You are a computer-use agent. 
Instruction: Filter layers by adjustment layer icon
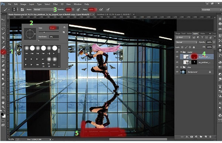pyautogui.click(x=198, y=37)
